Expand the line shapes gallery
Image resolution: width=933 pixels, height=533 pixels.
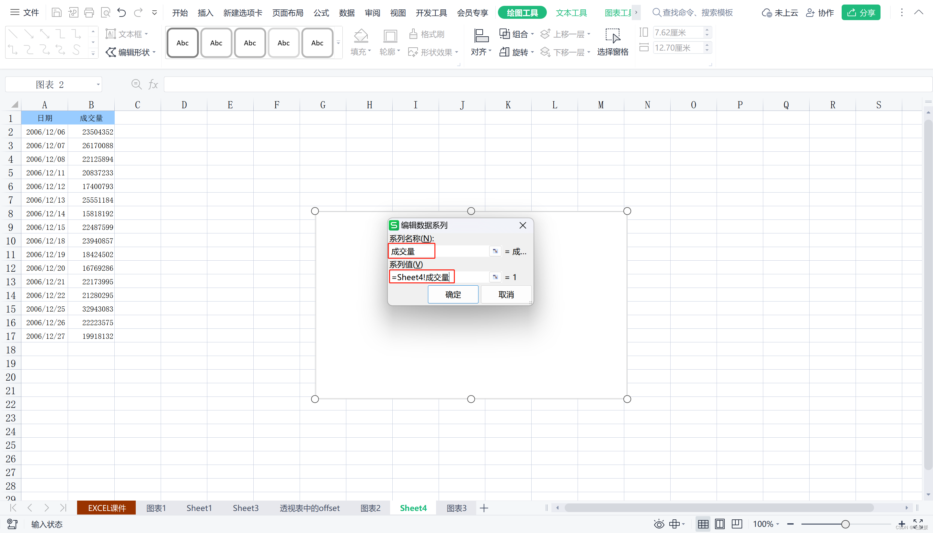click(x=93, y=54)
